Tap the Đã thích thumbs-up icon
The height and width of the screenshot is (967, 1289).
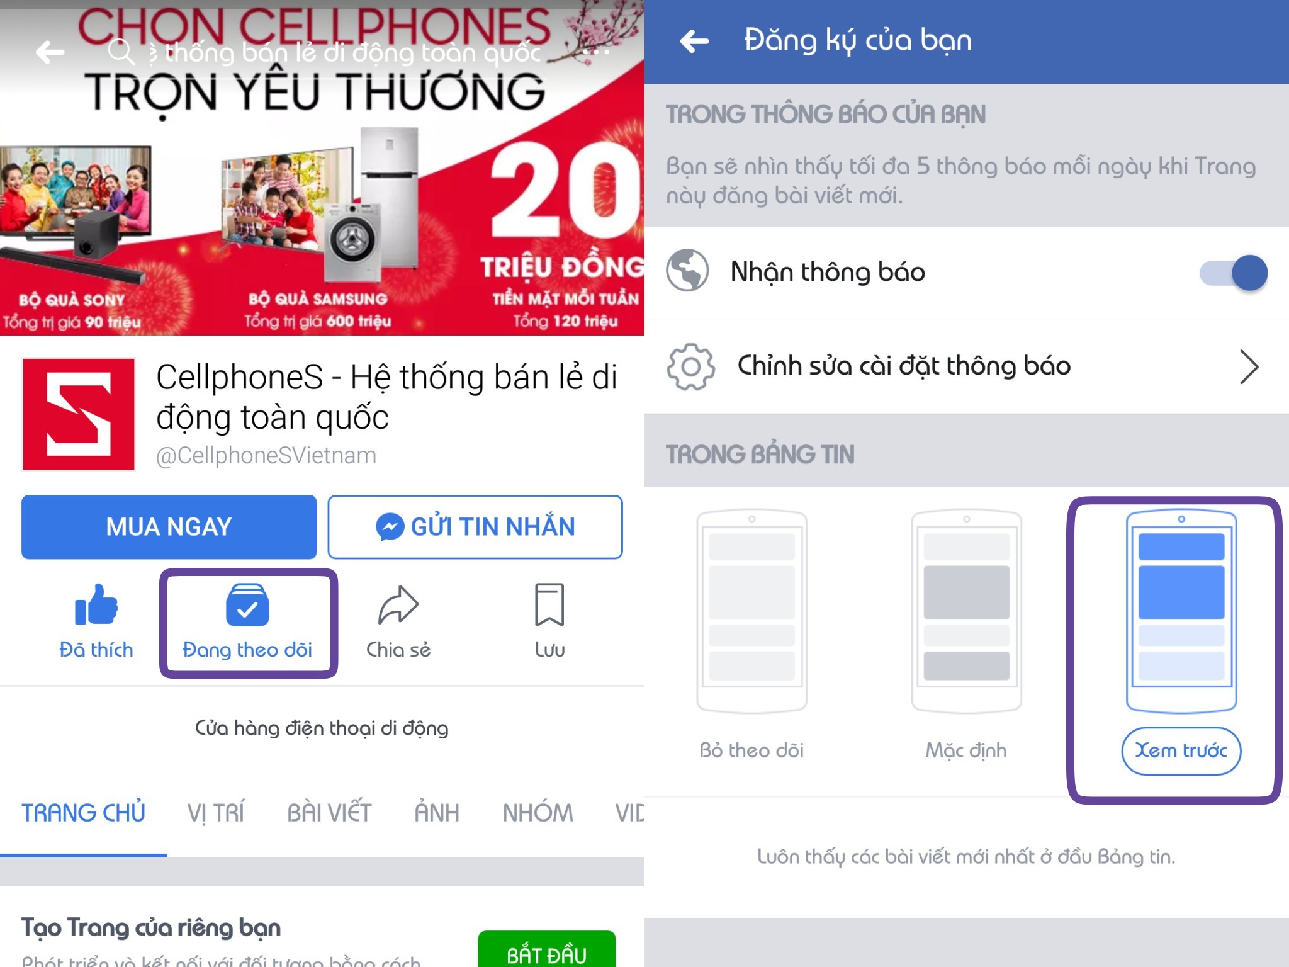pos(96,604)
